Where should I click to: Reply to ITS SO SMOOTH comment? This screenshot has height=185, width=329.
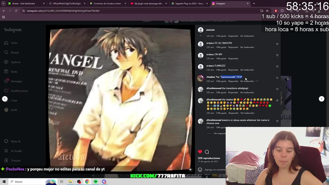coord(233,47)
